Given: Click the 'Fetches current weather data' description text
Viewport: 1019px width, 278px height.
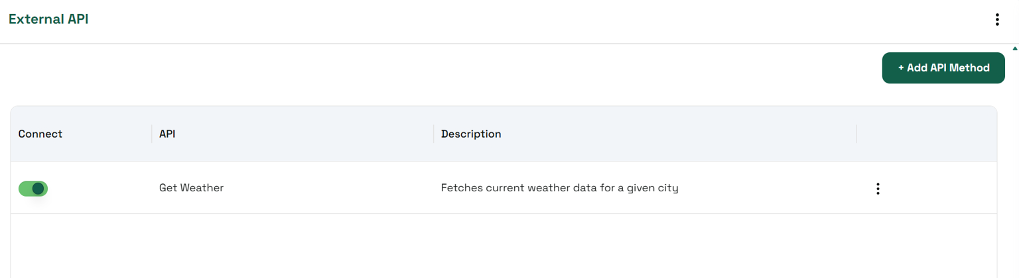Looking at the screenshot, I should click(559, 188).
